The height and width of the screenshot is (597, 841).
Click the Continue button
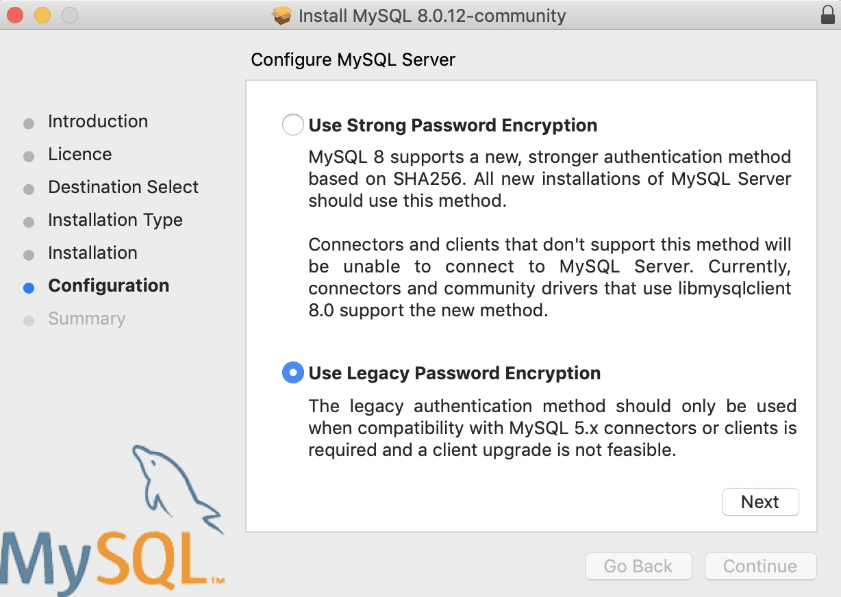[x=760, y=566]
